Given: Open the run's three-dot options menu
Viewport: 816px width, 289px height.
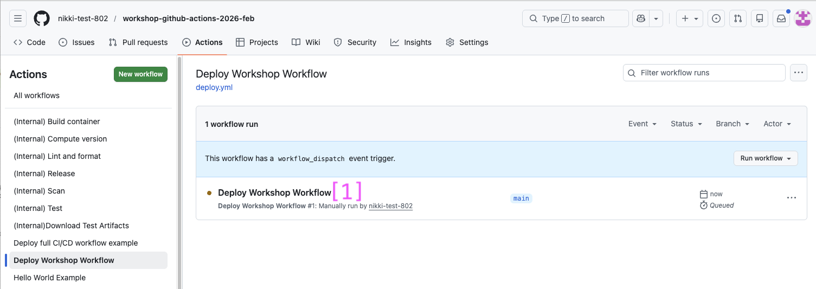Looking at the screenshot, I should click(x=792, y=198).
